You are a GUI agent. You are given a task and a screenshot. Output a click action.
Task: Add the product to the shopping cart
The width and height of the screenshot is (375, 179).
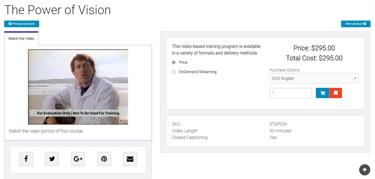point(322,93)
